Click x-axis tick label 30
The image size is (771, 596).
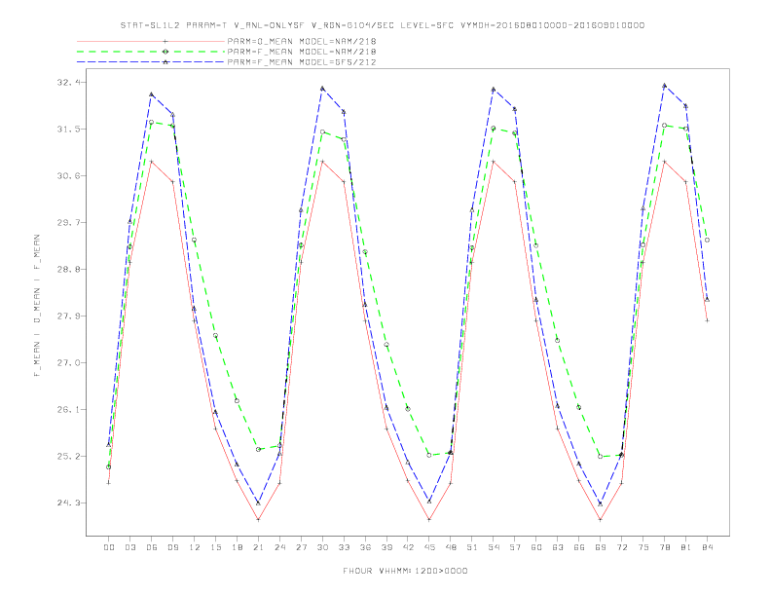322,547
